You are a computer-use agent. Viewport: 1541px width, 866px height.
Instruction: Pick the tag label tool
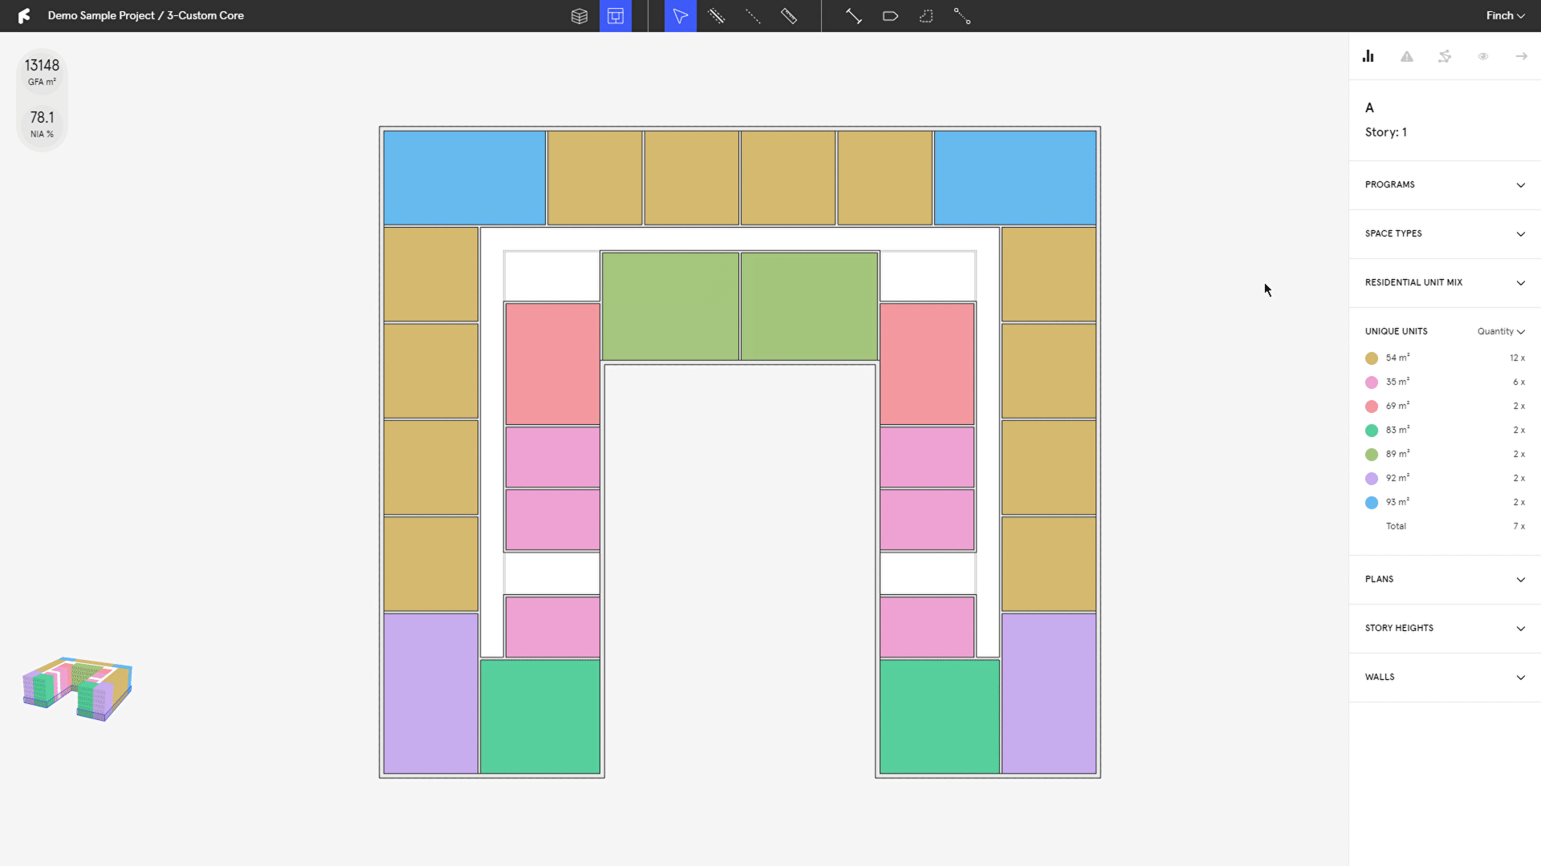[890, 16]
